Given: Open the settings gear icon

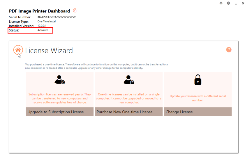Looking at the screenshot, I should (221, 3).
